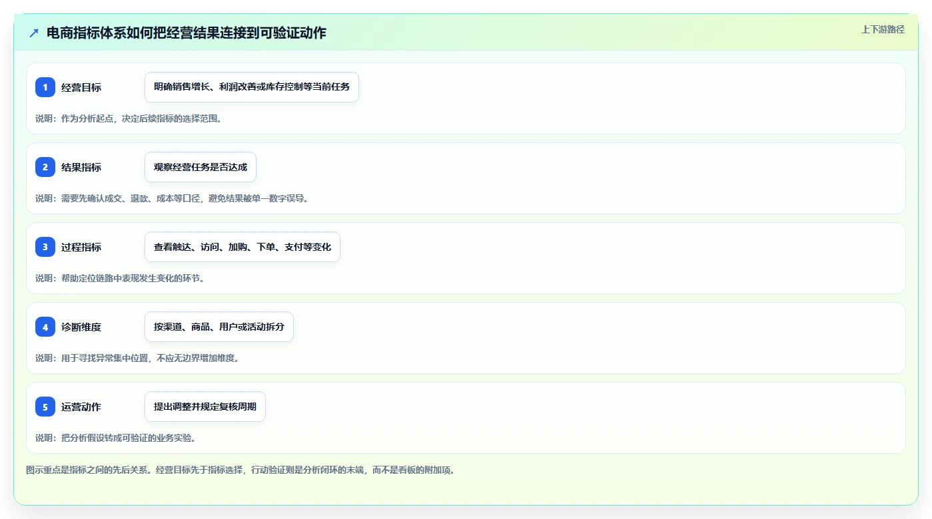This screenshot has height=519, width=932.
Task: Select the 查看触达、访问、加购 box
Action: (242, 247)
